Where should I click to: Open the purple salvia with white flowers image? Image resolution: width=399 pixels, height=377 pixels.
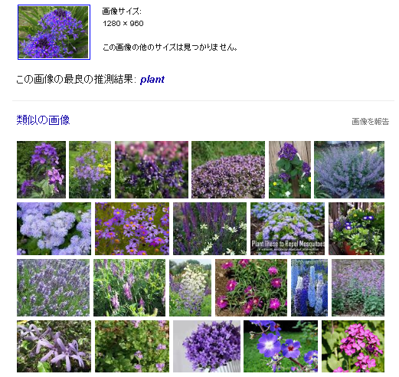[210, 228]
